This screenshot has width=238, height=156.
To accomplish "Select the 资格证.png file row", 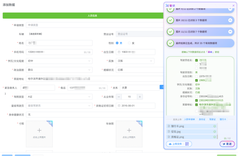I will (192, 137).
